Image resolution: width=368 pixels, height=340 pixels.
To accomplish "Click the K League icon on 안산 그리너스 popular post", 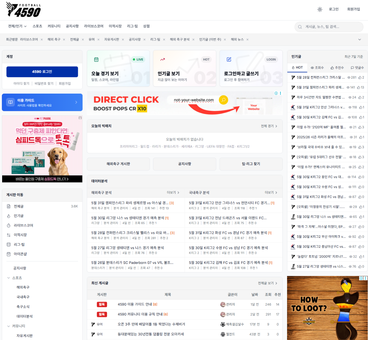I will (293, 107).
